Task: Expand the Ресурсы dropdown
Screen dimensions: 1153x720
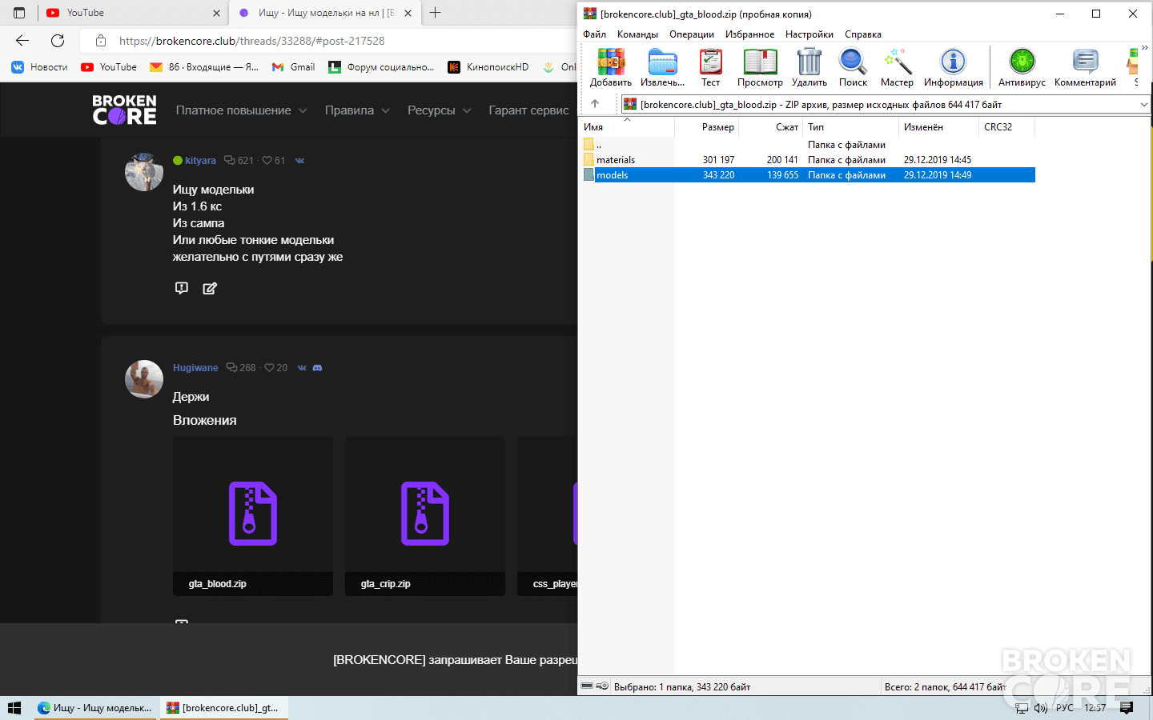Action: (439, 110)
